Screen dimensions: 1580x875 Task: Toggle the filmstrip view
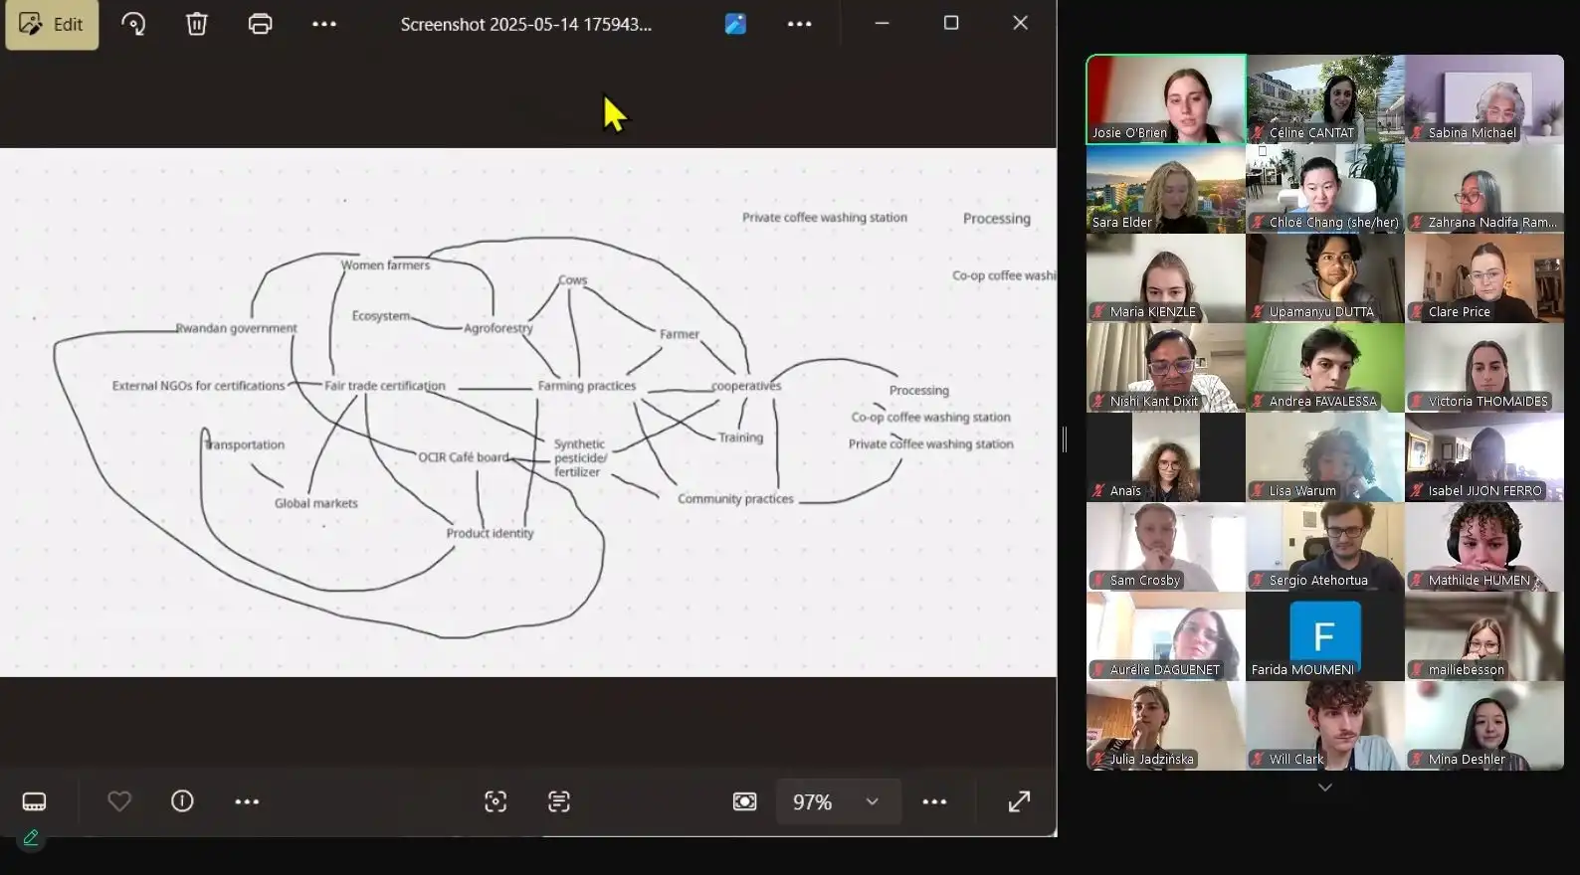(34, 801)
